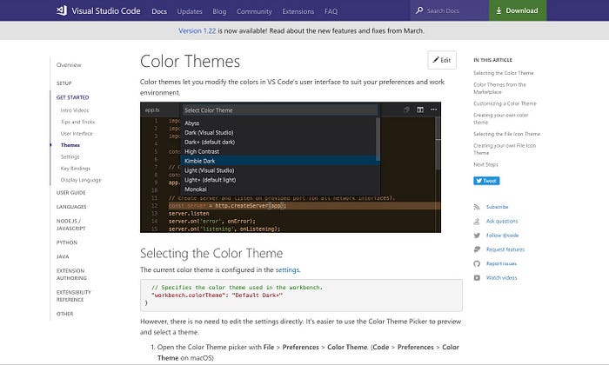
Task: Open Key Bindings sidebar item
Action: [x=76, y=169]
